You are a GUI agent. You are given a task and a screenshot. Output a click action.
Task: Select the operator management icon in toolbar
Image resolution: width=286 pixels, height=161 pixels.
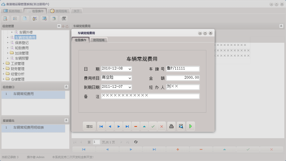pos(35,18)
